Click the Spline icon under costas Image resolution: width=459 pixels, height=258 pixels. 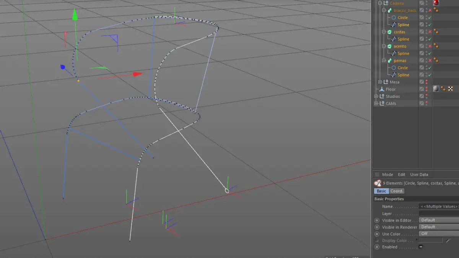click(x=394, y=39)
